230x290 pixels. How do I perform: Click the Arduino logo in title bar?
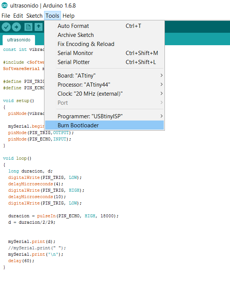pos(5,6)
